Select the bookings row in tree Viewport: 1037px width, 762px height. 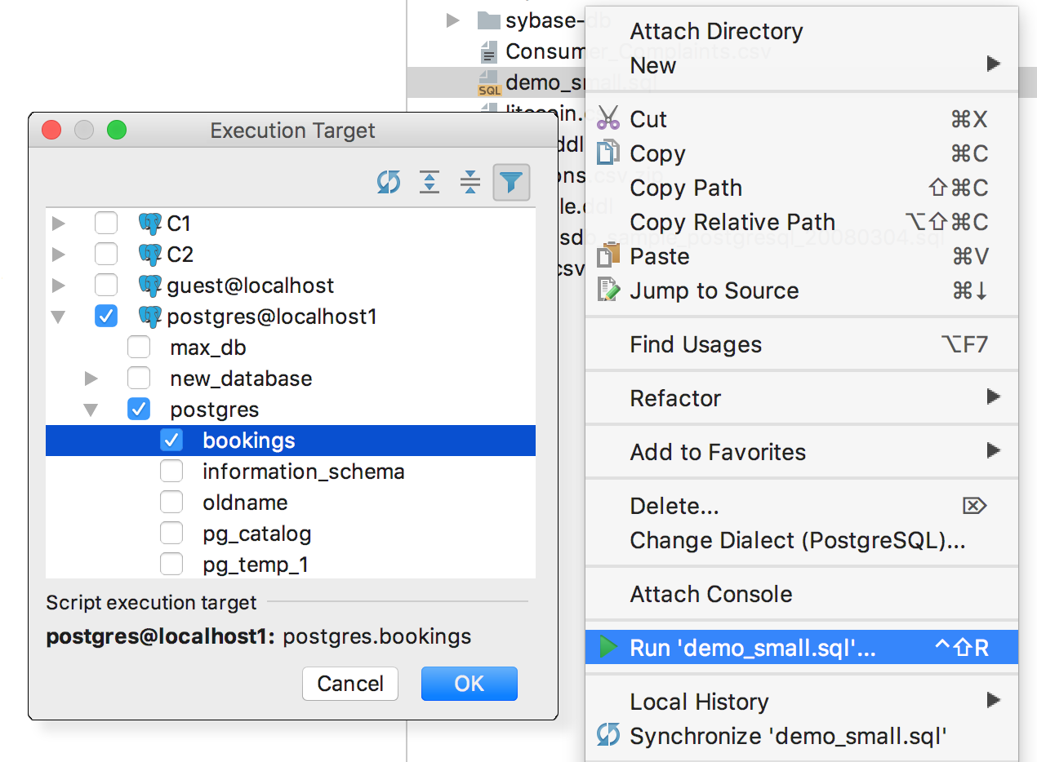point(291,441)
